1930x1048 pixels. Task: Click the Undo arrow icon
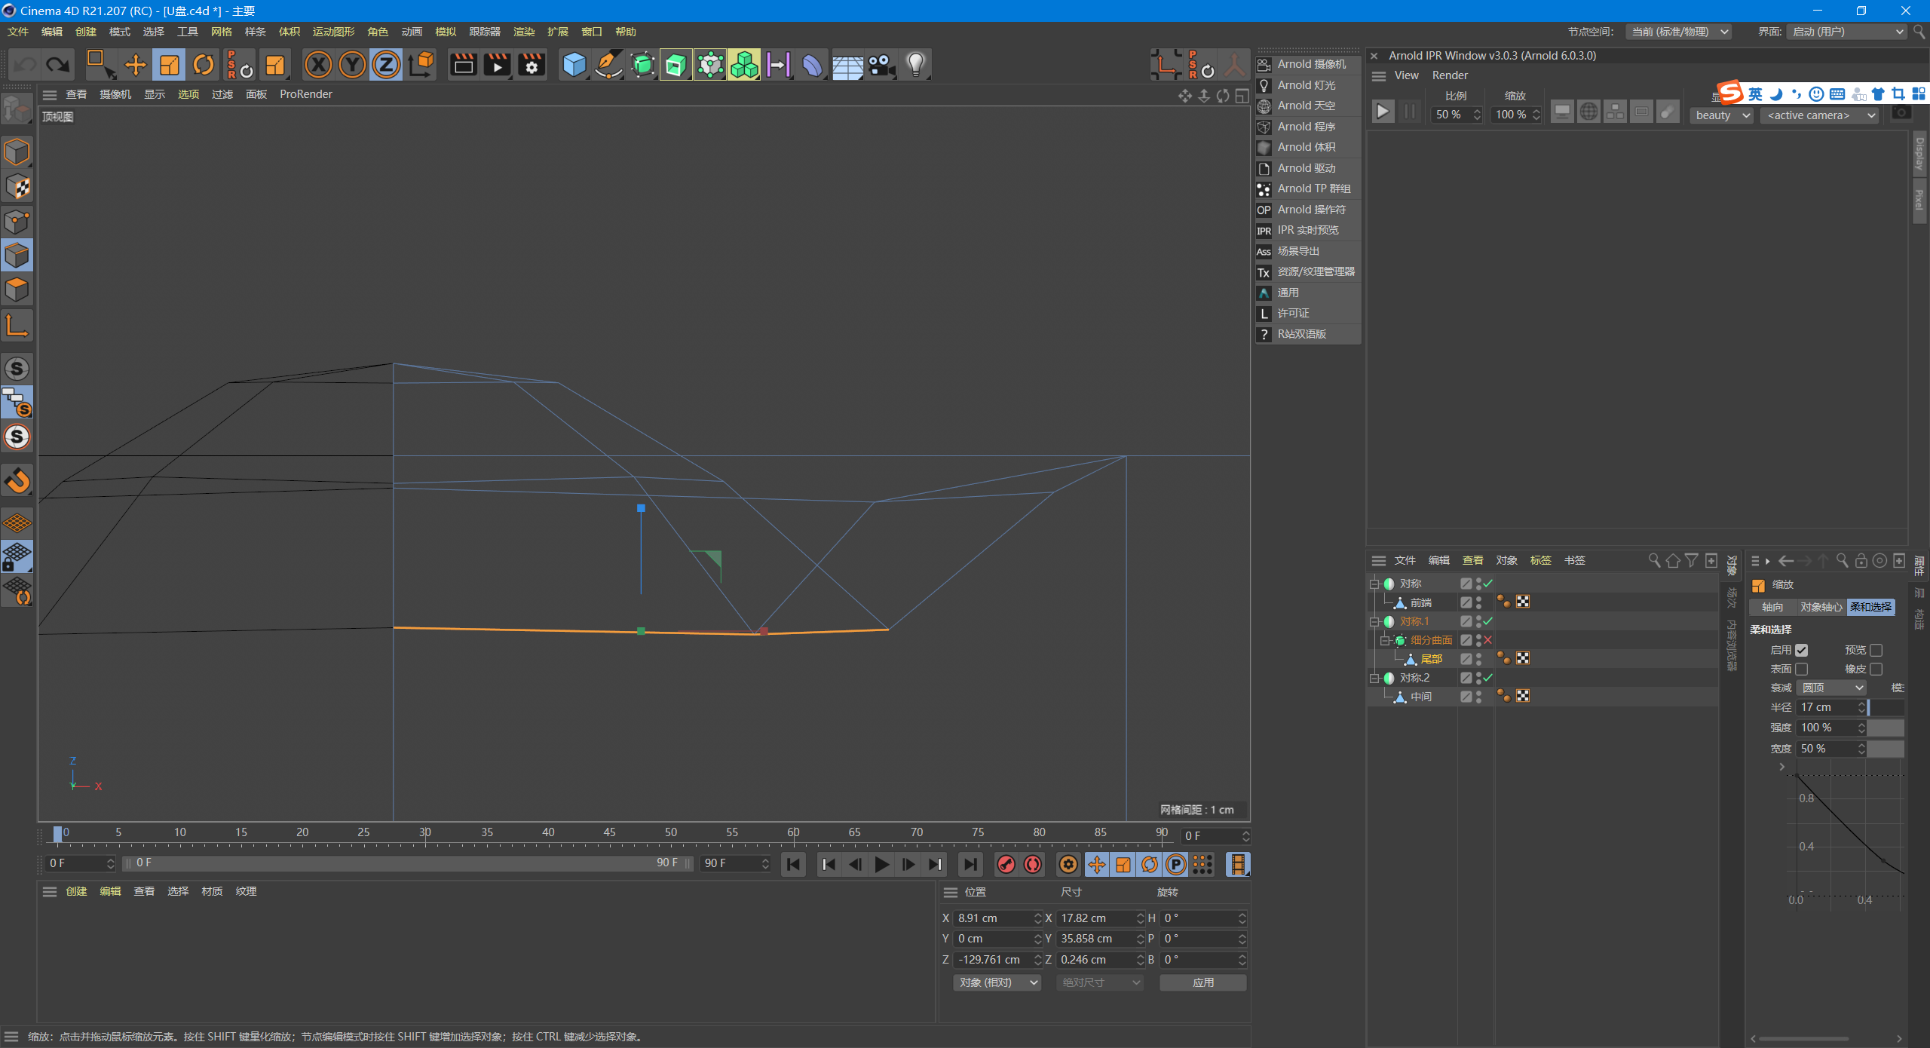tap(25, 65)
